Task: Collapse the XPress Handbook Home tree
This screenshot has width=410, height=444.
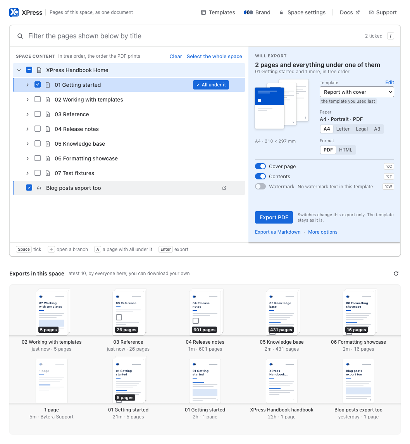Action: [x=19, y=70]
